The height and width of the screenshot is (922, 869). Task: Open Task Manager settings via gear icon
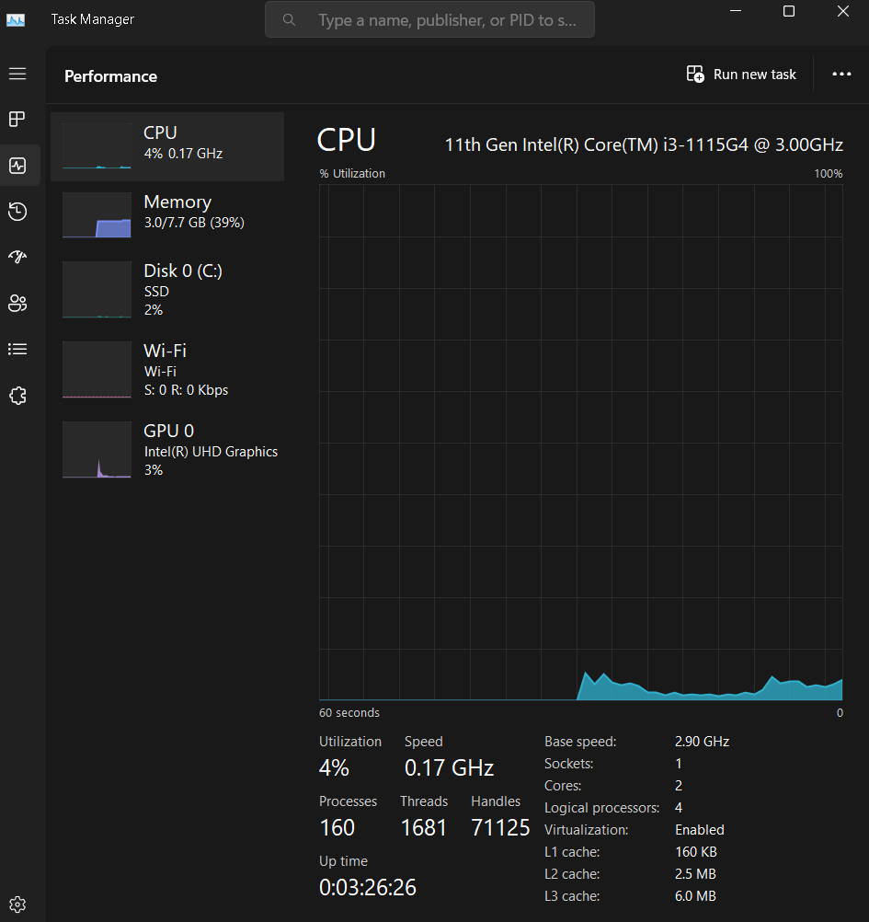(17, 904)
